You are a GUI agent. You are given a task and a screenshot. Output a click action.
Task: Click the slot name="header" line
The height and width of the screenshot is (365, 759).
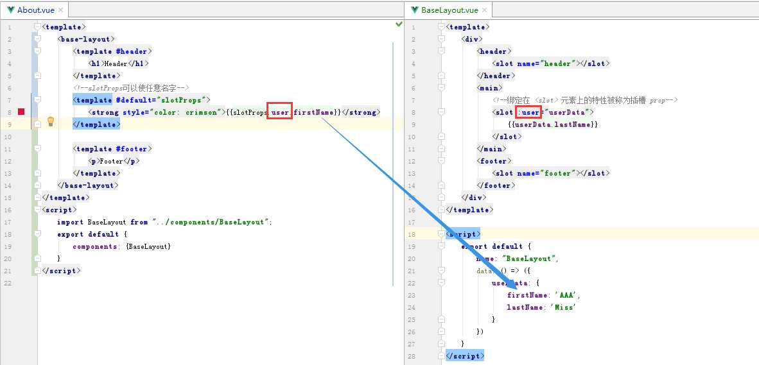point(551,64)
